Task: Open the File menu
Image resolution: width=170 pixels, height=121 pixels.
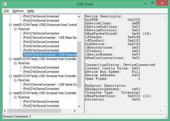Action: [6, 11]
